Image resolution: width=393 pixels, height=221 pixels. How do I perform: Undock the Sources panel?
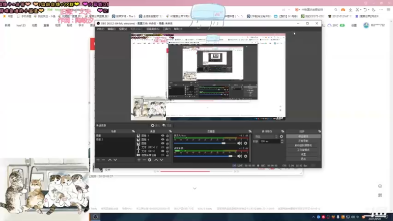coord(170,131)
